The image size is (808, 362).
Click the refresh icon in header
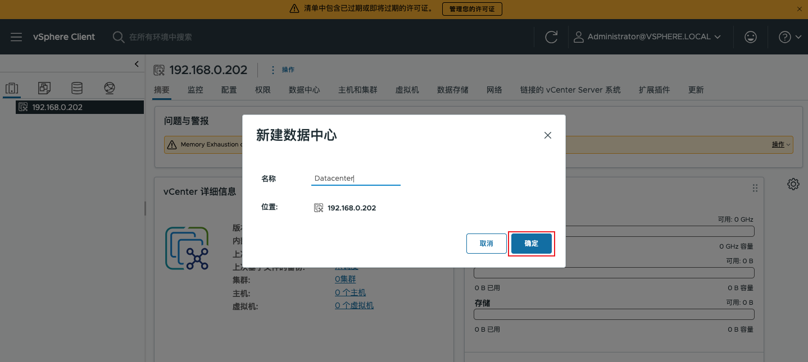pyautogui.click(x=551, y=37)
